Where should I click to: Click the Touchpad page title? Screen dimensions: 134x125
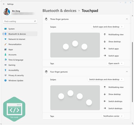(90, 11)
